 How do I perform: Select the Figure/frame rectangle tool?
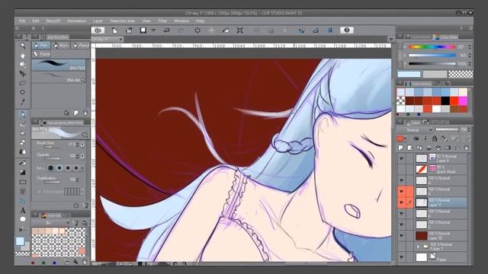pyautogui.click(x=22, y=182)
